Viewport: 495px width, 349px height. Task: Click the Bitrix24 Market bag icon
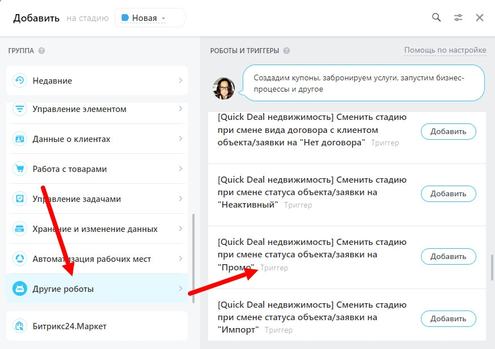click(20, 326)
